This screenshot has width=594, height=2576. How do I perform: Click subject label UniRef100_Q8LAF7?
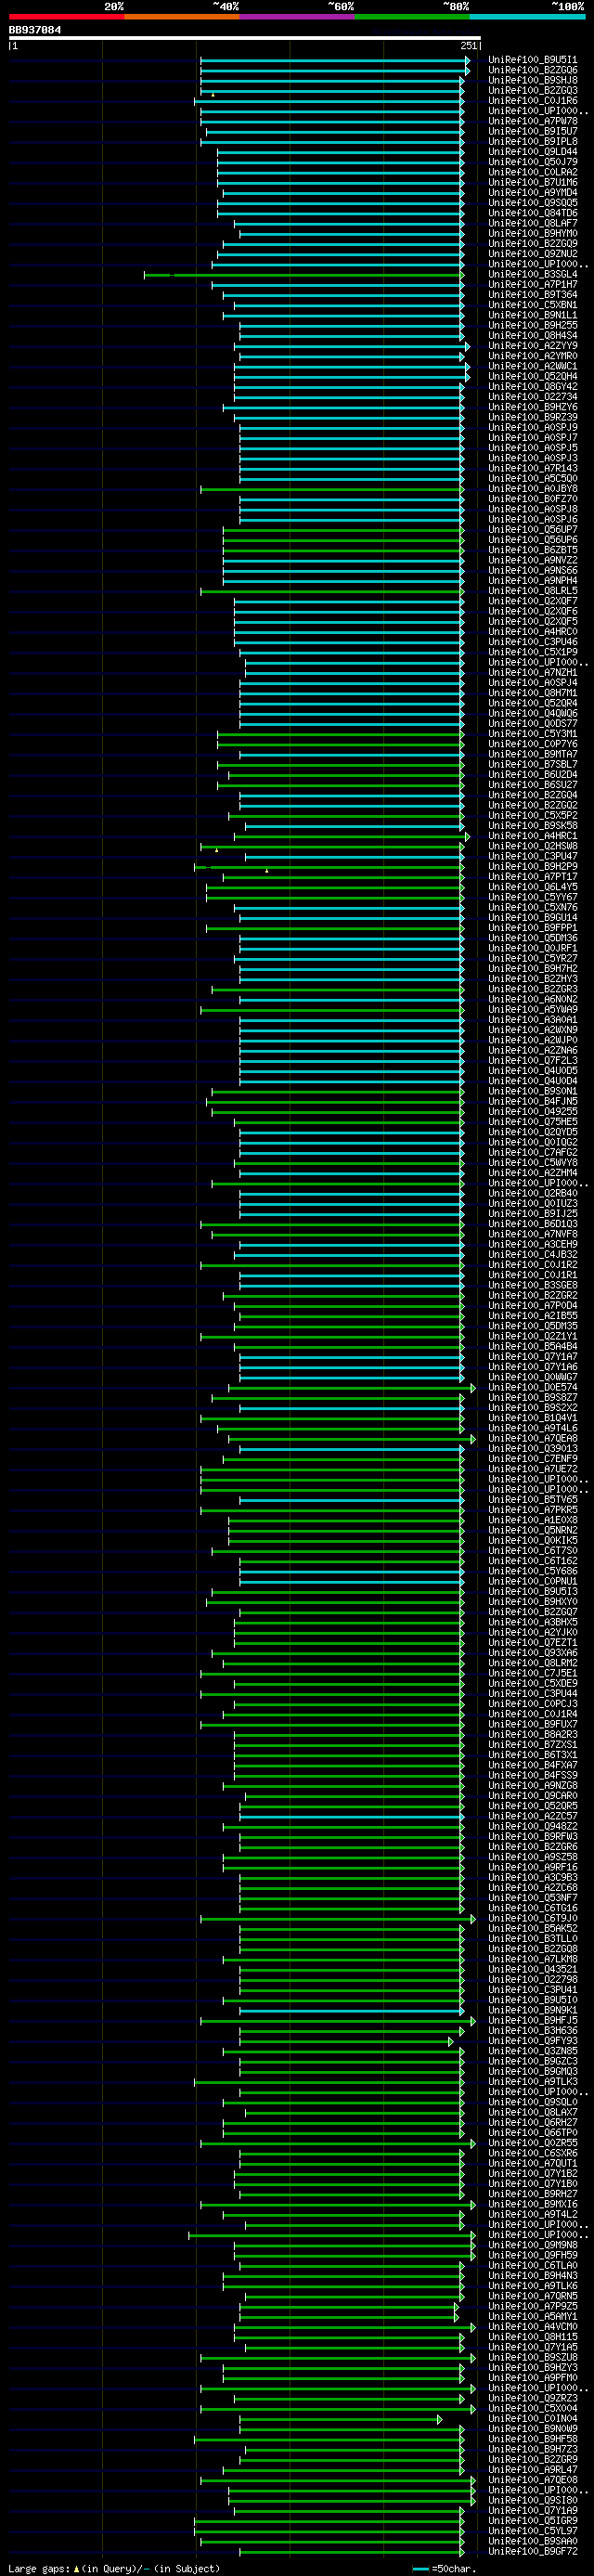532,223
